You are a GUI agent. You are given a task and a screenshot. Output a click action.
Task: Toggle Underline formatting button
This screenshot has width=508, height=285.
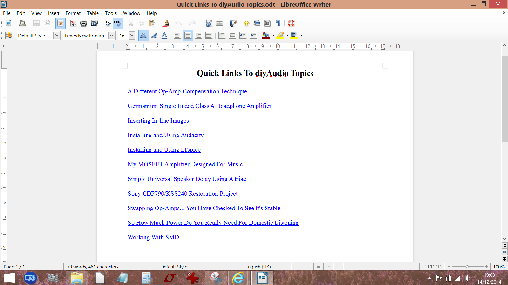coord(164,36)
